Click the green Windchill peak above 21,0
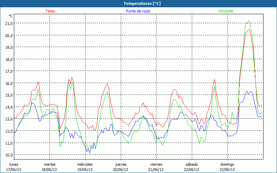 pyautogui.click(x=248, y=21)
